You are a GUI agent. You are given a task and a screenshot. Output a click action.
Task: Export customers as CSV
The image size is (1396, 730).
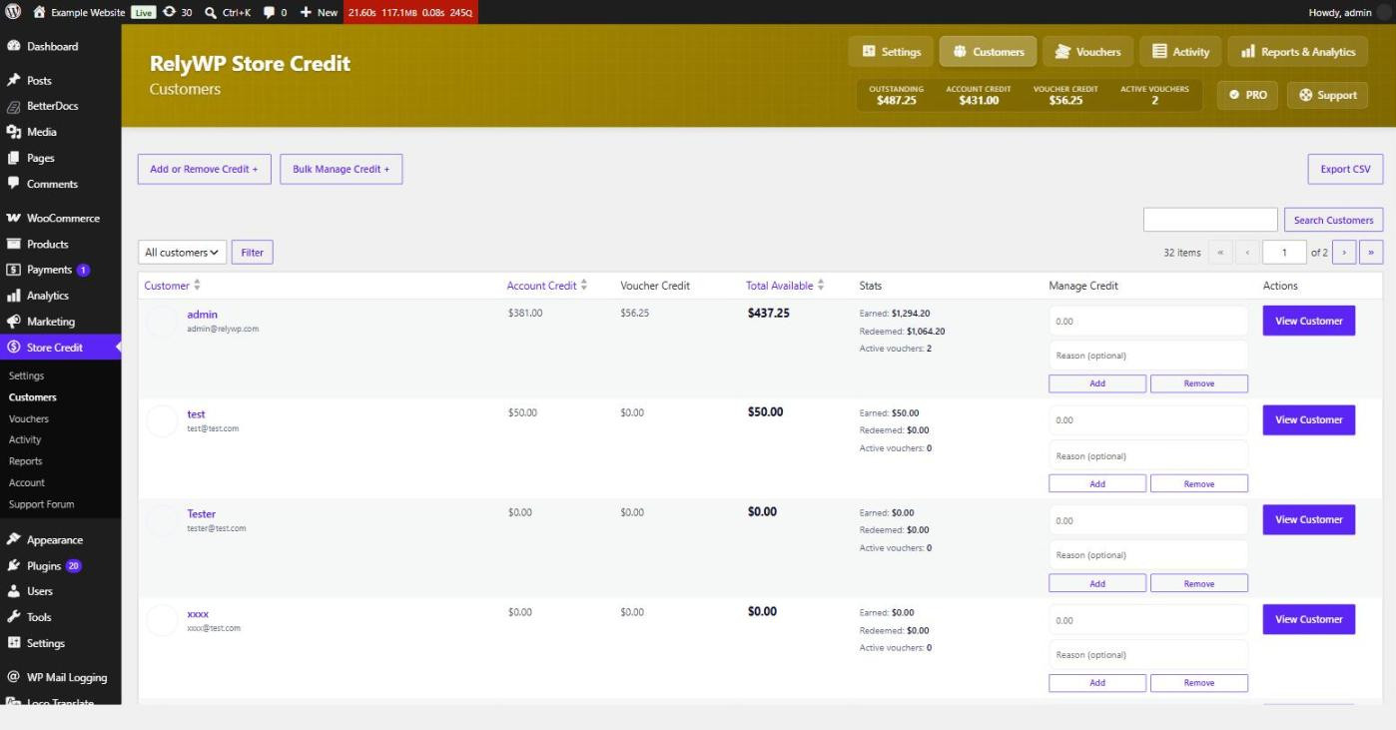1345,169
